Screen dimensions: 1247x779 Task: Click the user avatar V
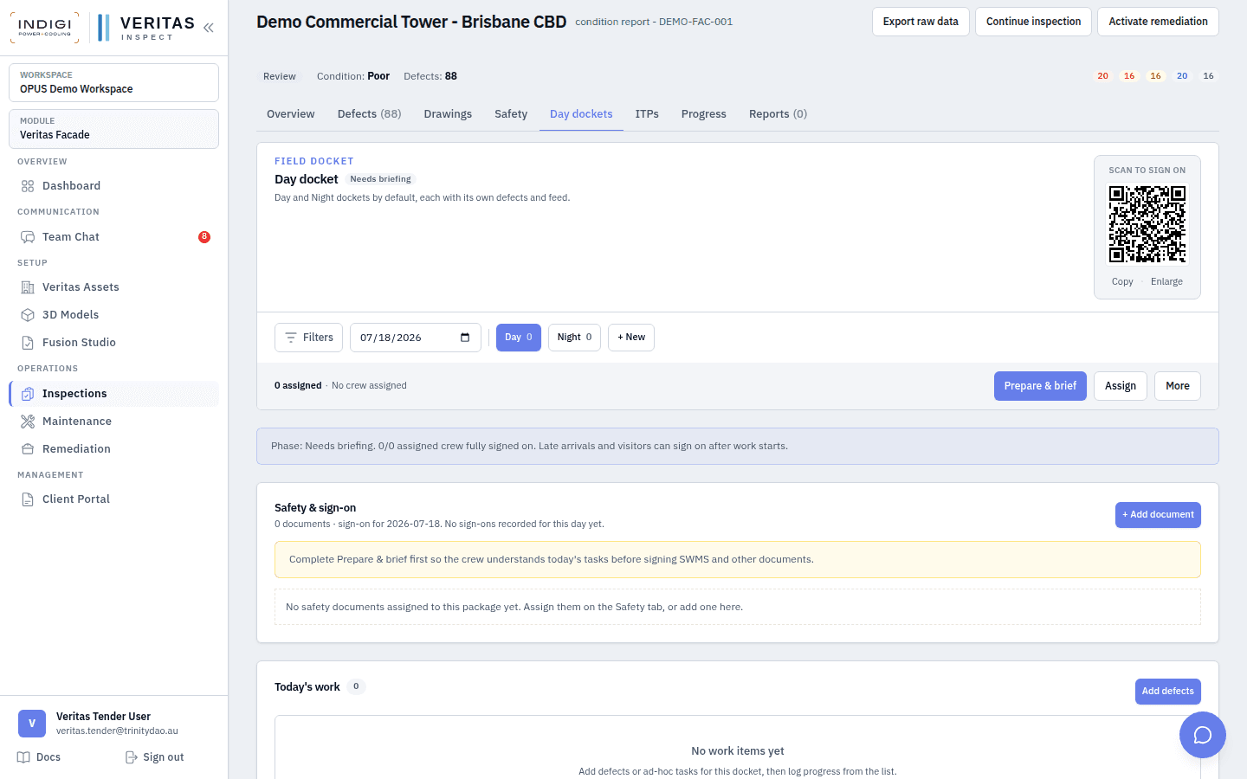click(x=32, y=724)
